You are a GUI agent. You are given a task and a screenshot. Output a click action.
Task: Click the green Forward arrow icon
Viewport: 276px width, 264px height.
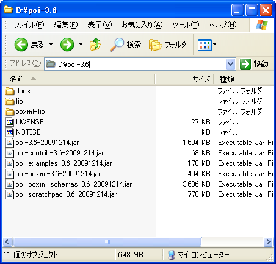(x=67, y=45)
